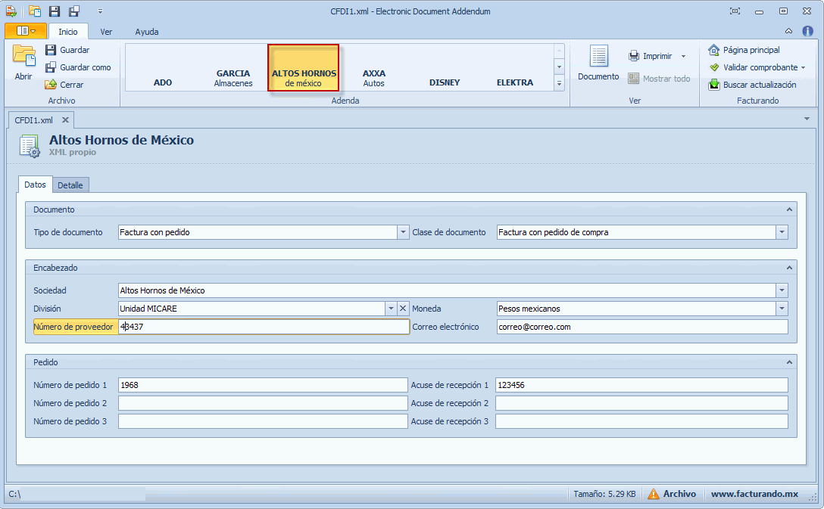The width and height of the screenshot is (824, 509).
Task: Click the quick access save-as icon
Action: tap(74, 11)
